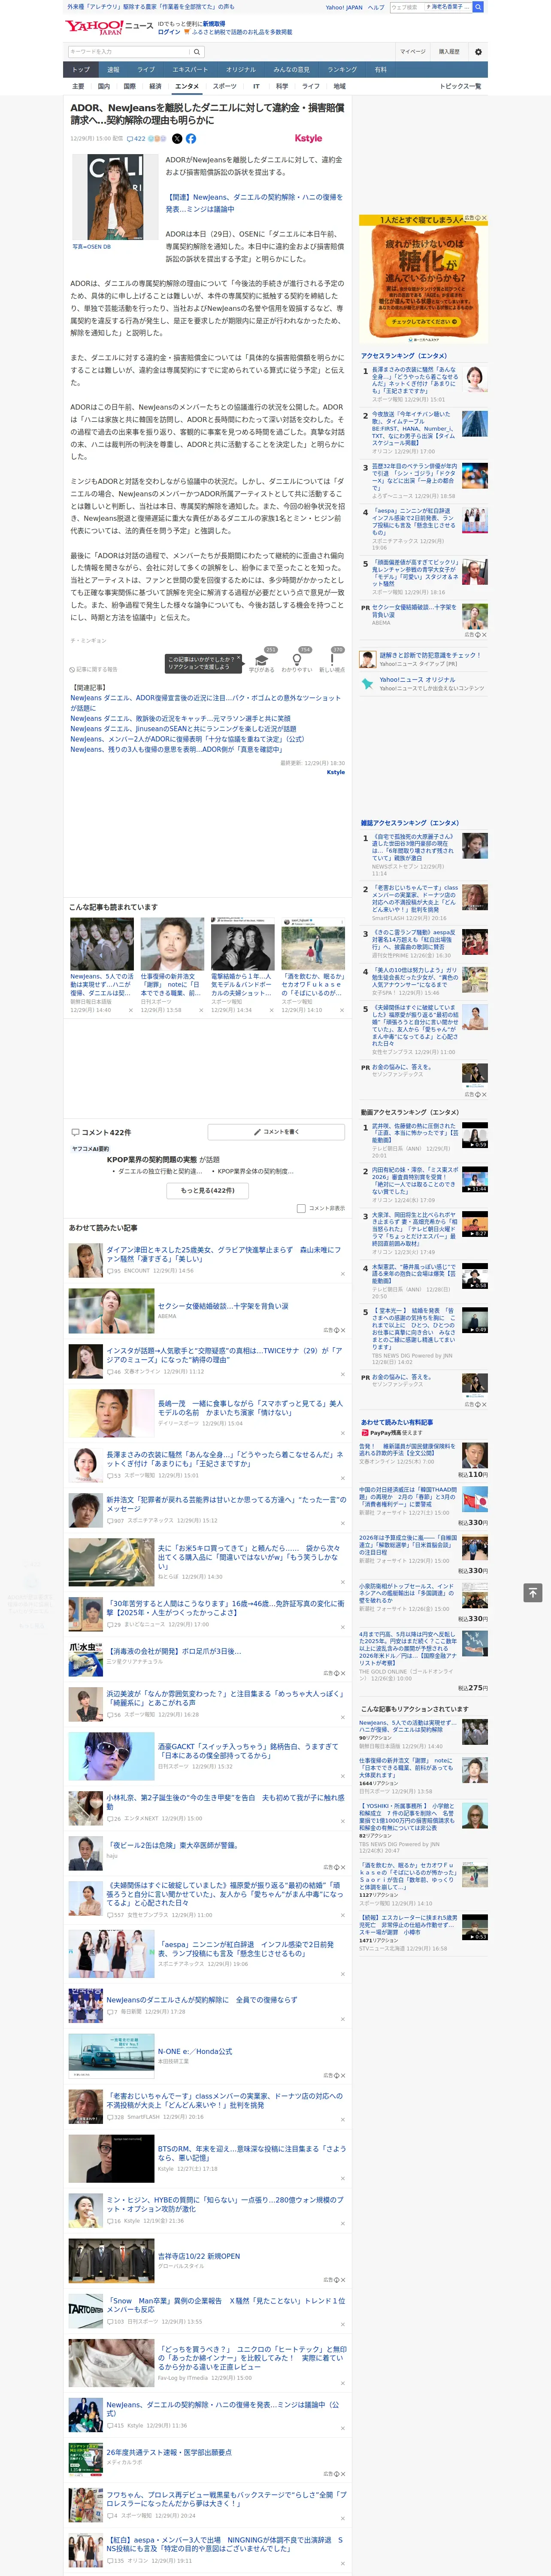The image size is (551, 2576).
Task: Click the Yahoo! JAPAN News logo
Action: (x=109, y=28)
